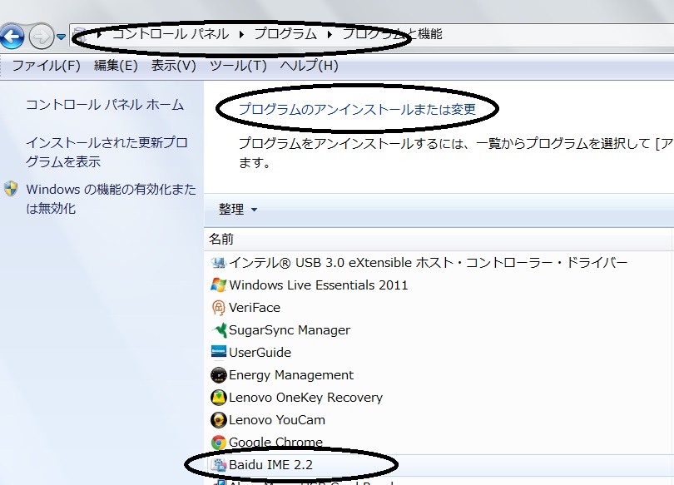Viewport: 674px width, 485px height.
Task: Click the SugarSync hummingbird icon
Action: (x=218, y=330)
